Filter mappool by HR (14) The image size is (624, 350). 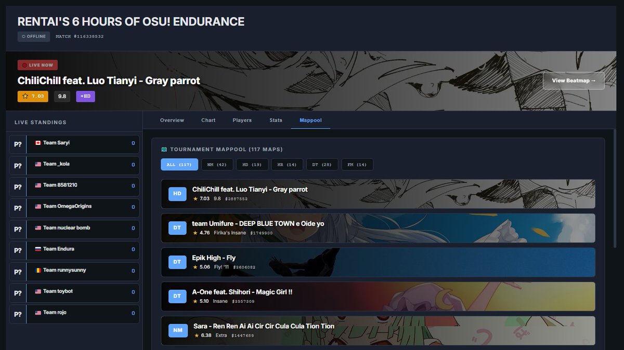[x=287, y=165]
